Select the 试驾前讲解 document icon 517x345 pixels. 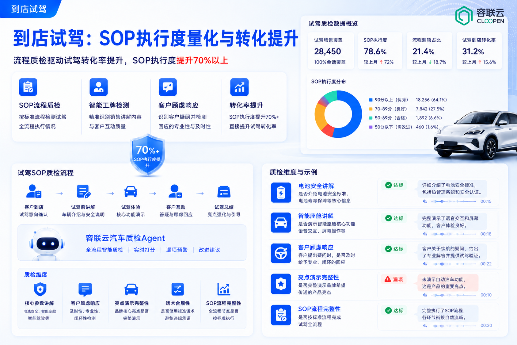[x=83, y=191]
